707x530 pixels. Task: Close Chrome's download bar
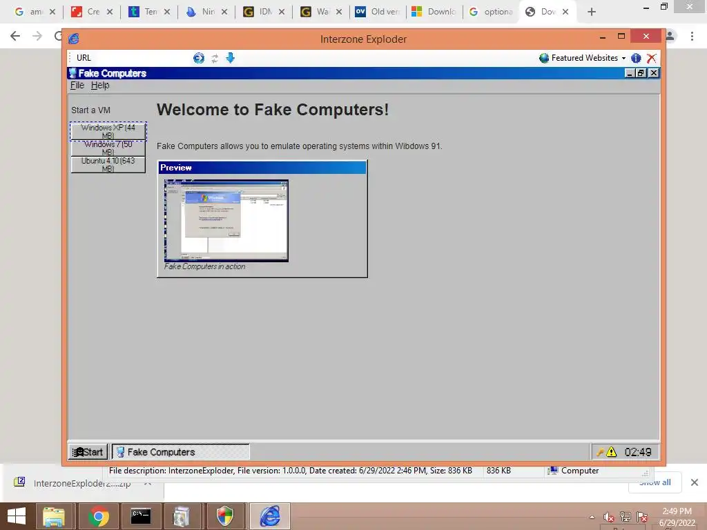(695, 482)
